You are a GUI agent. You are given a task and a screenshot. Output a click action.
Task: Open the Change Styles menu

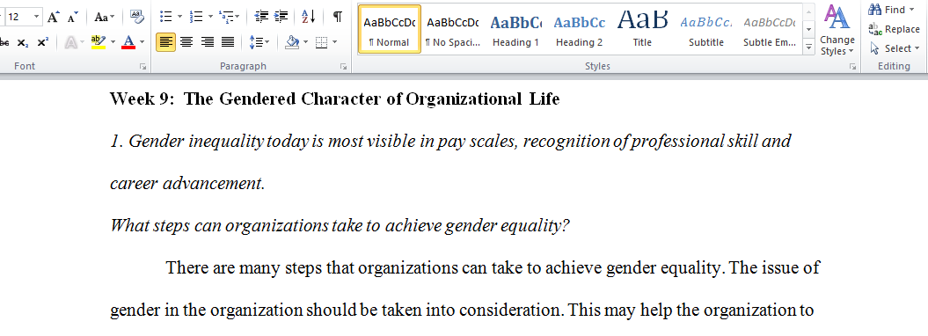[837, 30]
